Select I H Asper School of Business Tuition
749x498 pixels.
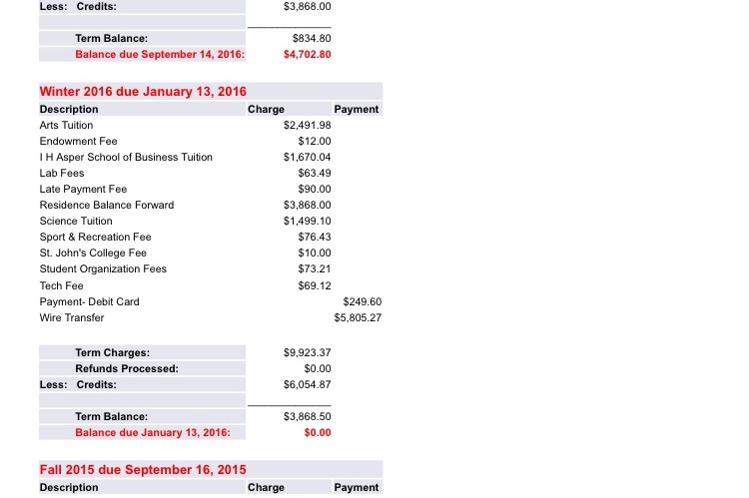point(126,157)
